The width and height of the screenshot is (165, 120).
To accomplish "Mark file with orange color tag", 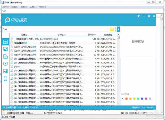I will click(130, 99).
